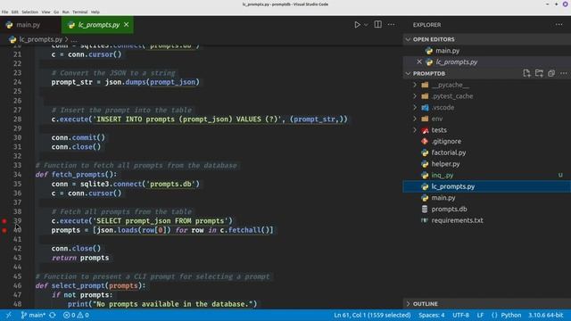Screen dimensions: 571x321
Task: Remove the breakpoint on line 40
Action: pos(4,230)
